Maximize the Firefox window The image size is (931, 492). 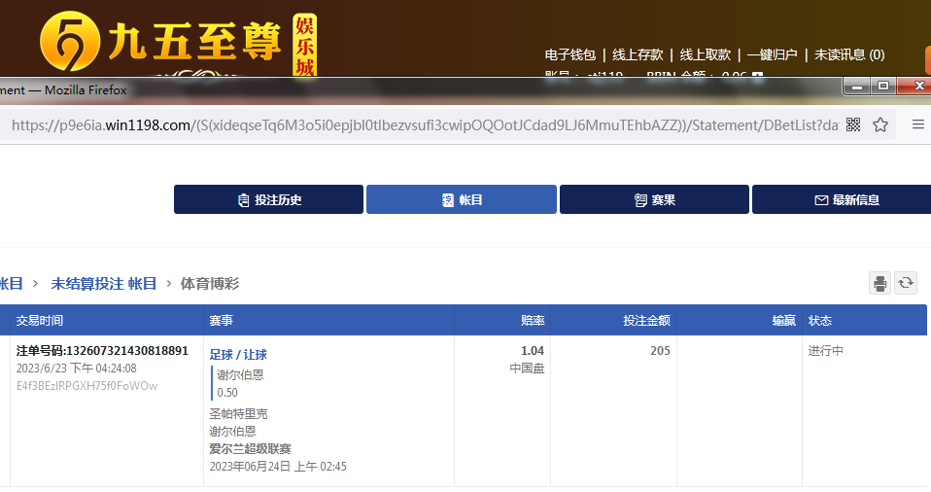coord(883,87)
